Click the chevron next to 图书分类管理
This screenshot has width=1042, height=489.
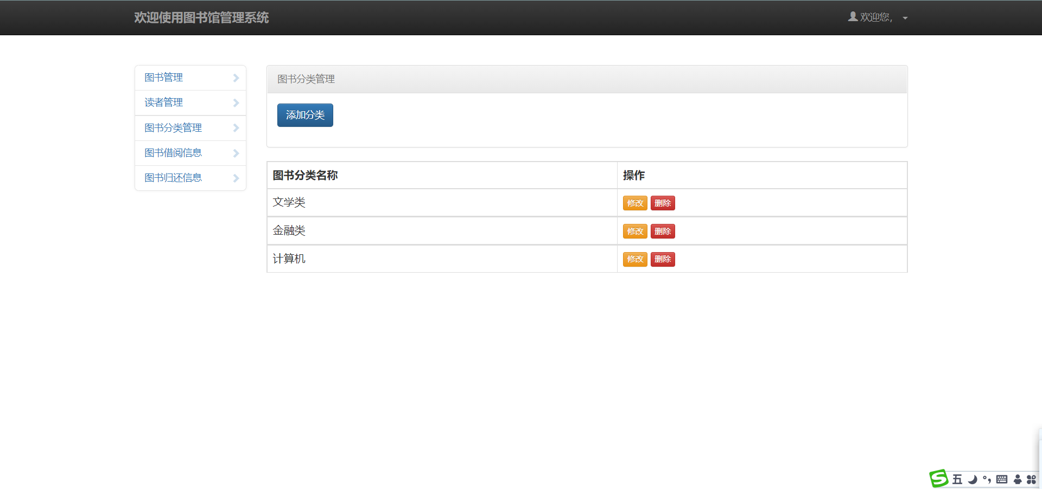pos(236,128)
